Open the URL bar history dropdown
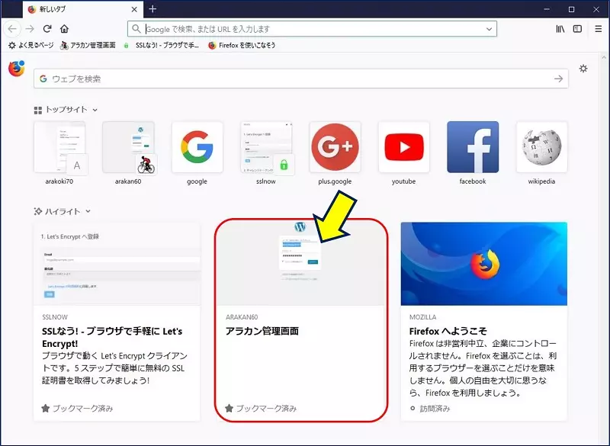The width and height of the screenshot is (610, 446). click(489, 29)
